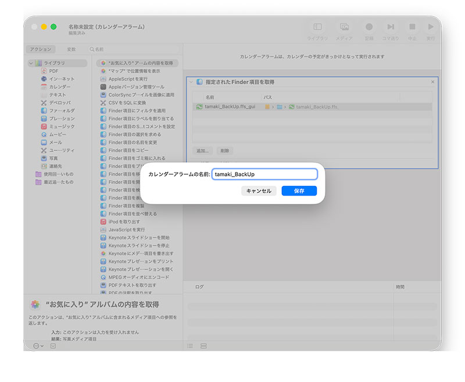Collapse the Finder項目を取得 action chevron
This screenshot has height=382, width=465.
point(192,82)
